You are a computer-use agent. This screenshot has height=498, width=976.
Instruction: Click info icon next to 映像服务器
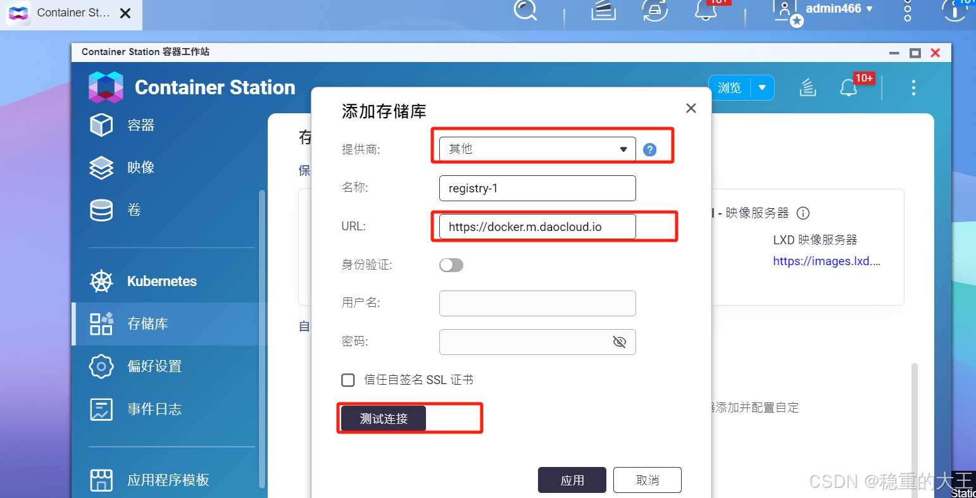pyautogui.click(x=803, y=213)
